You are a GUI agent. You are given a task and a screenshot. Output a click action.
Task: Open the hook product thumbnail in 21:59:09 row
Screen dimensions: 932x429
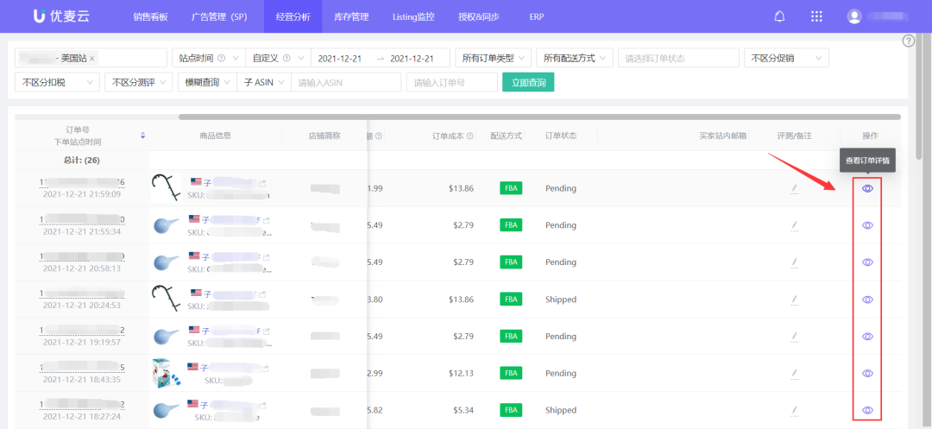166,188
